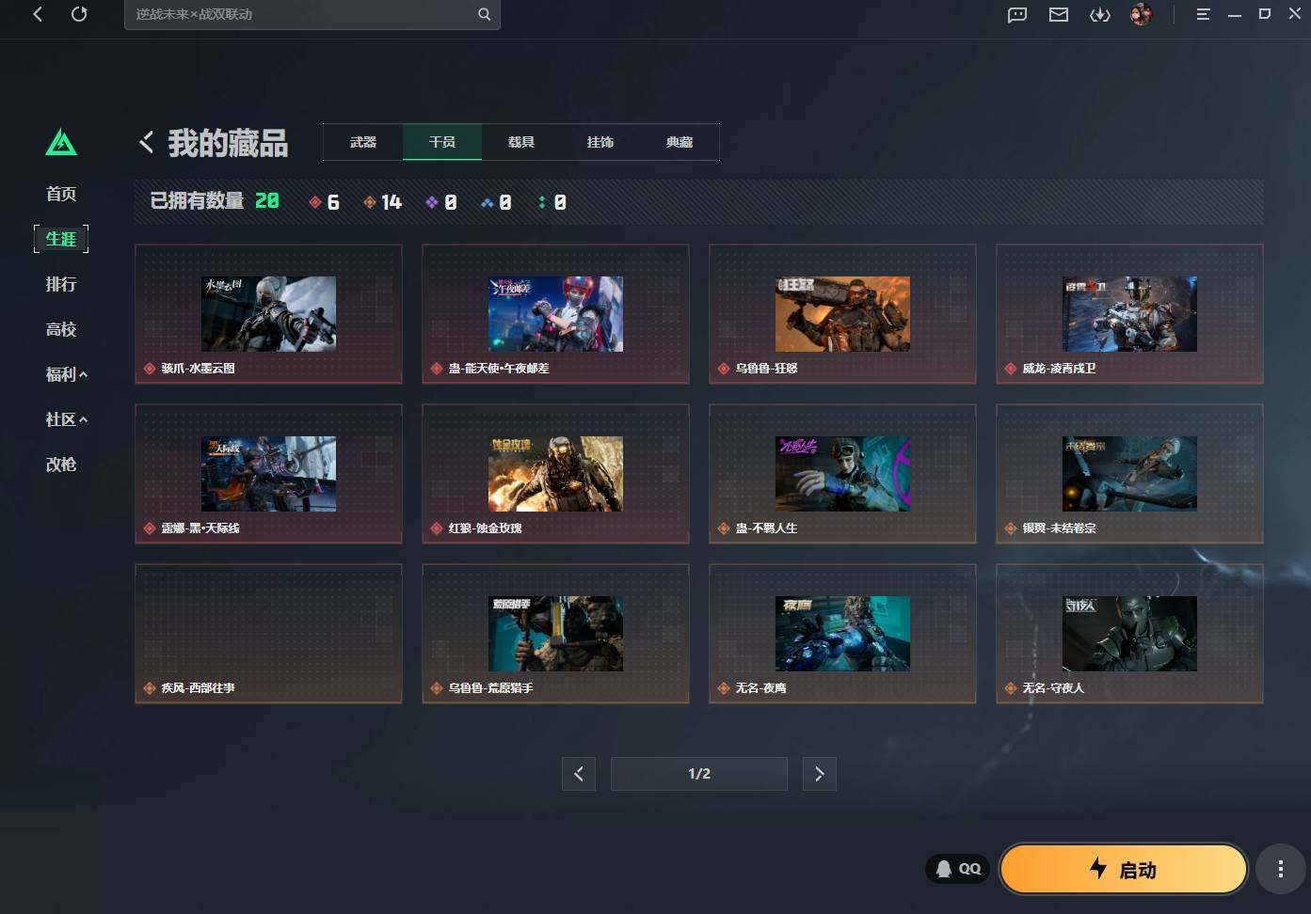Open the mail envelope icon
The width and height of the screenshot is (1311, 914).
pyautogui.click(x=1059, y=14)
